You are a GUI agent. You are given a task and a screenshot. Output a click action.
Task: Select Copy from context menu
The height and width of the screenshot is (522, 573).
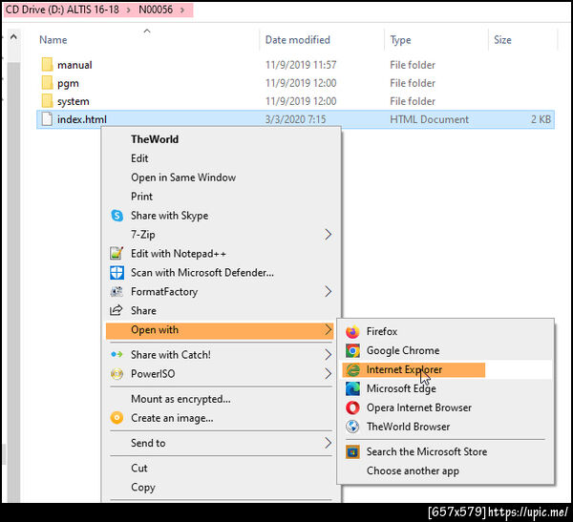[143, 488]
